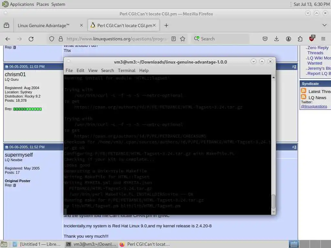Viewport: 331px width, 248px height.
Task: Open Firefox View recent browsing icon
Action: [x=6, y=26]
